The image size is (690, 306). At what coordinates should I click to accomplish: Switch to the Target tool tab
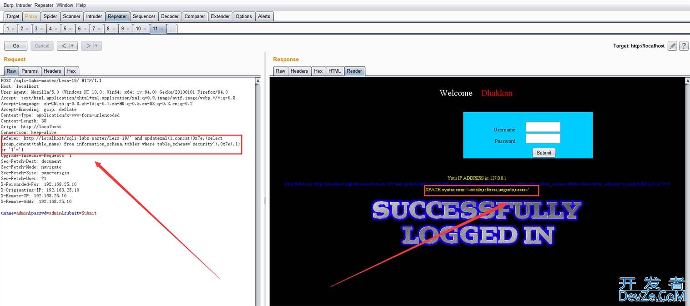click(13, 16)
